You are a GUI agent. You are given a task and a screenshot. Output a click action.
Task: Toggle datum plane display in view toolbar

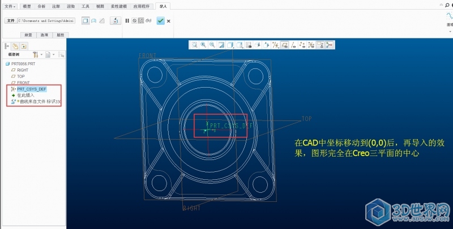(x=284, y=45)
